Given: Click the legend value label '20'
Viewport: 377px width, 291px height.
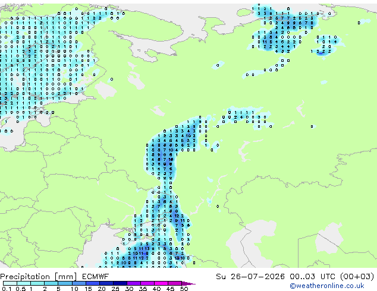Looking at the screenshot, I should [x=102, y=289].
